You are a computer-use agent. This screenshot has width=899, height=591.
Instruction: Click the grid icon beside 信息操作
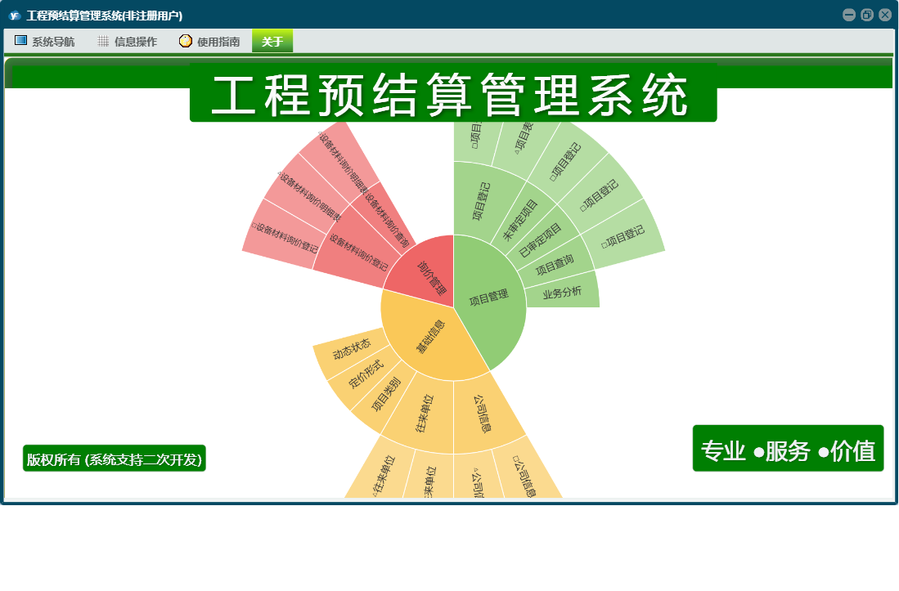tap(103, 41)
